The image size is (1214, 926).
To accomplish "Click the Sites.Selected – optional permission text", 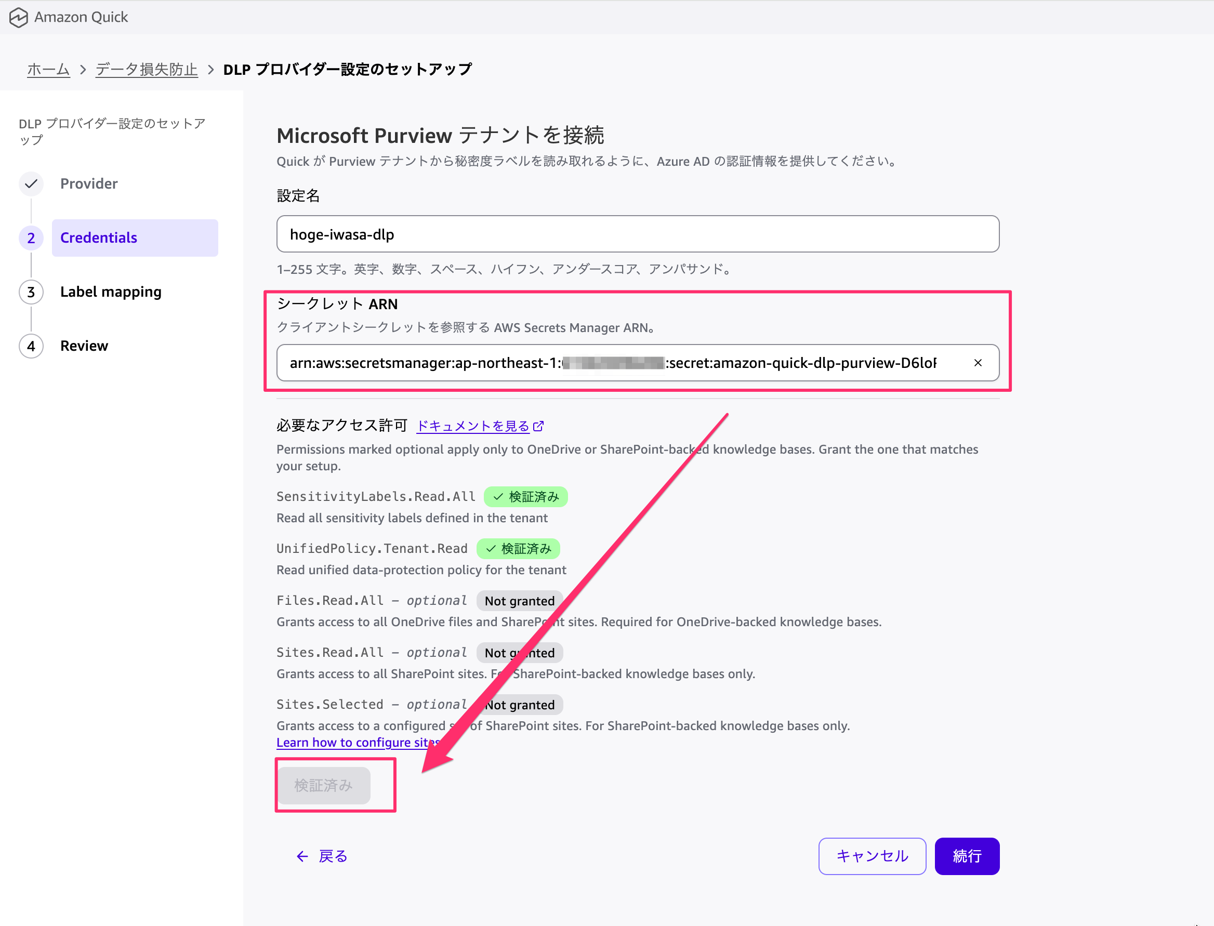I will coord(372,705).
